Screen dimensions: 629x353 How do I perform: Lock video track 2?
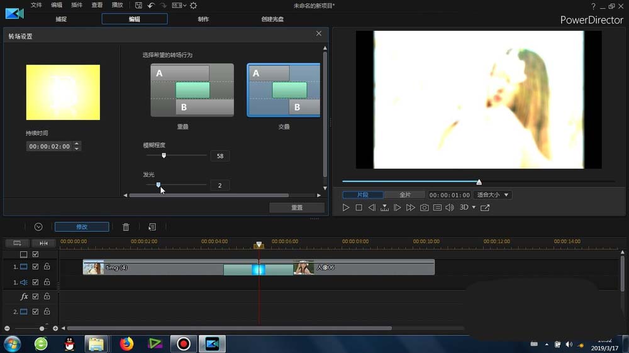click(47, 311)
